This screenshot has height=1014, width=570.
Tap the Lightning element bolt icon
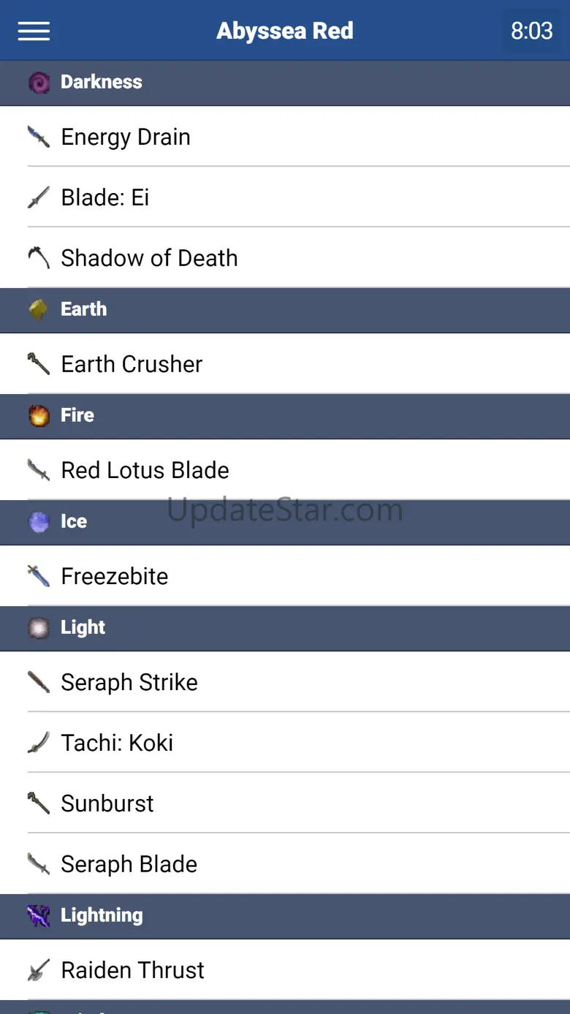pos(39,915)
